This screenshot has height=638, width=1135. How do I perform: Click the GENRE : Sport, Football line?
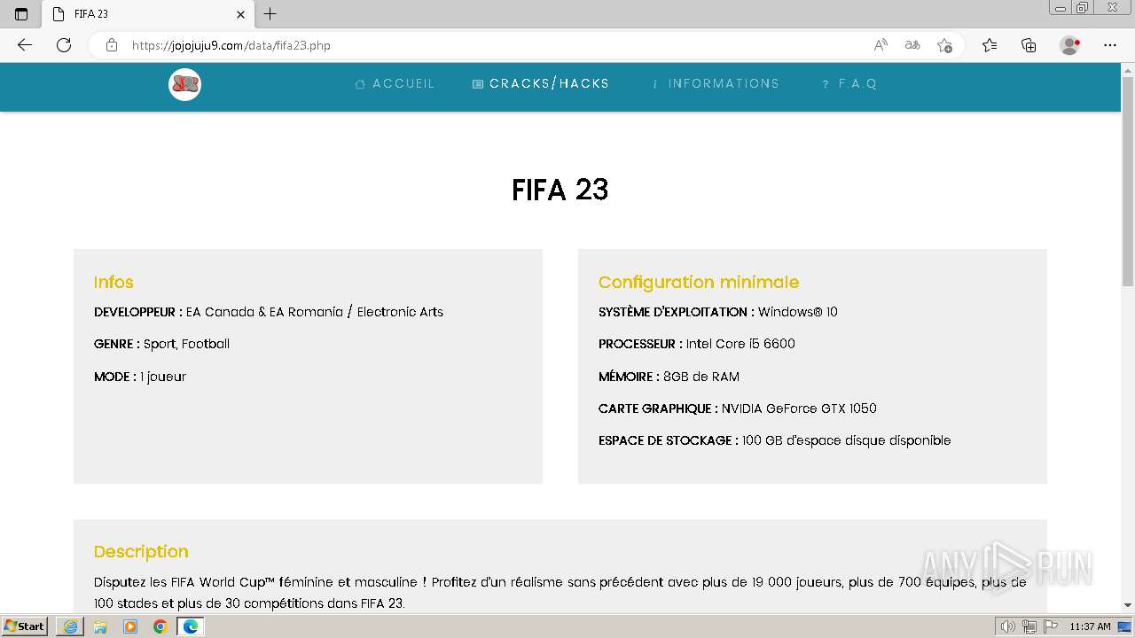pos(161,344)
